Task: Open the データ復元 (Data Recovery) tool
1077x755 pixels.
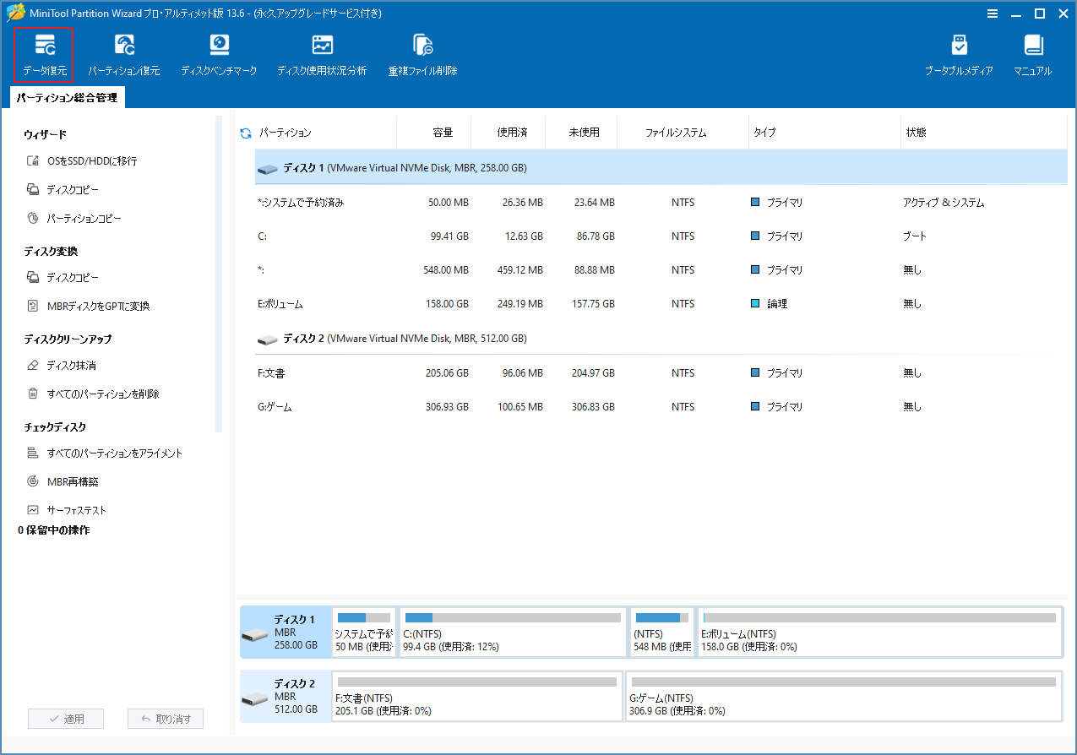Action: [43, 53]
